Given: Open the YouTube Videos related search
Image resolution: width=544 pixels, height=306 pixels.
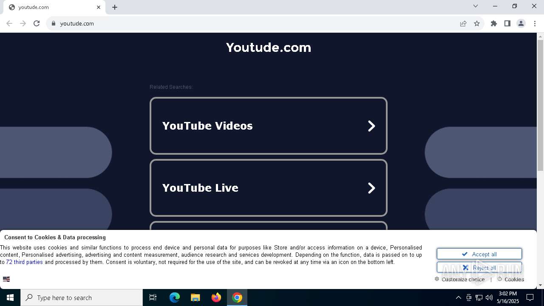Looking at the screenshot, I should (269, 126).
